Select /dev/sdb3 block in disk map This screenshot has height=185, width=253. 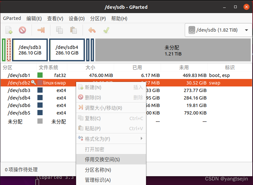click(30, 50)
